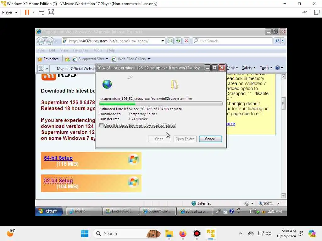Open Suggested Sites dropdown

[x=90, y=59]
